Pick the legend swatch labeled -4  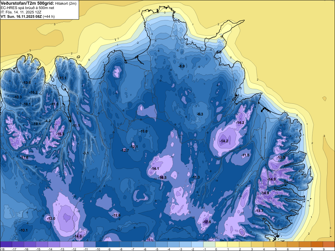pos(174,244)
